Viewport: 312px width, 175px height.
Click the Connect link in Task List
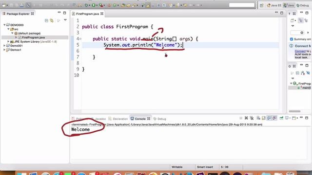(300, 51)
